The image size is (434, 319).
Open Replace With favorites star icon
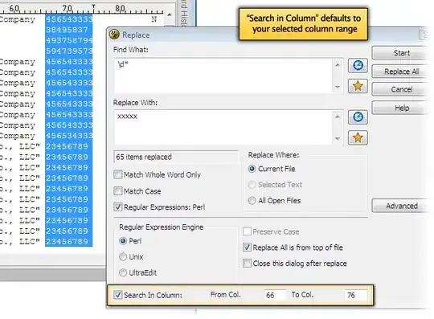coord(358,137)
